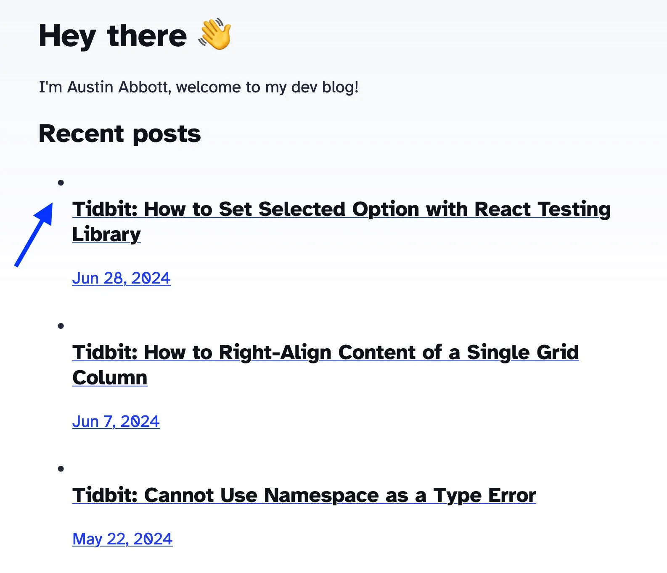Click the word "Tidbit:" in the Right-Align post title

pyautogui.click(x=105, y=352)
